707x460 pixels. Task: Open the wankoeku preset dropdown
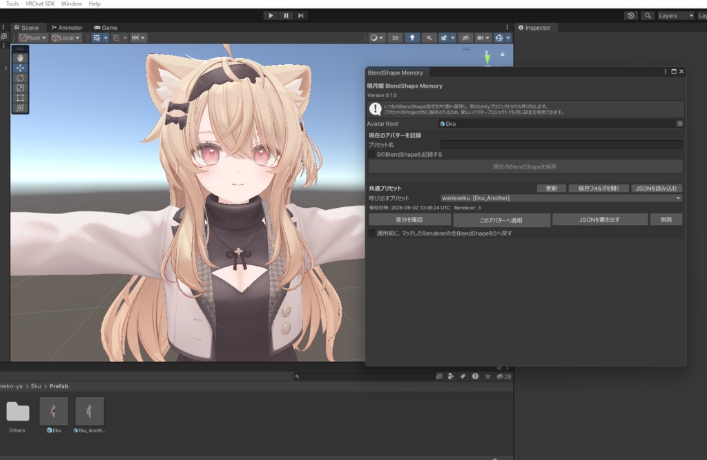click(561, 198)
